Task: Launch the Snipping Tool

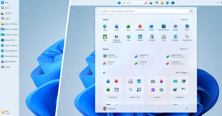Action: tap(187, 38)
